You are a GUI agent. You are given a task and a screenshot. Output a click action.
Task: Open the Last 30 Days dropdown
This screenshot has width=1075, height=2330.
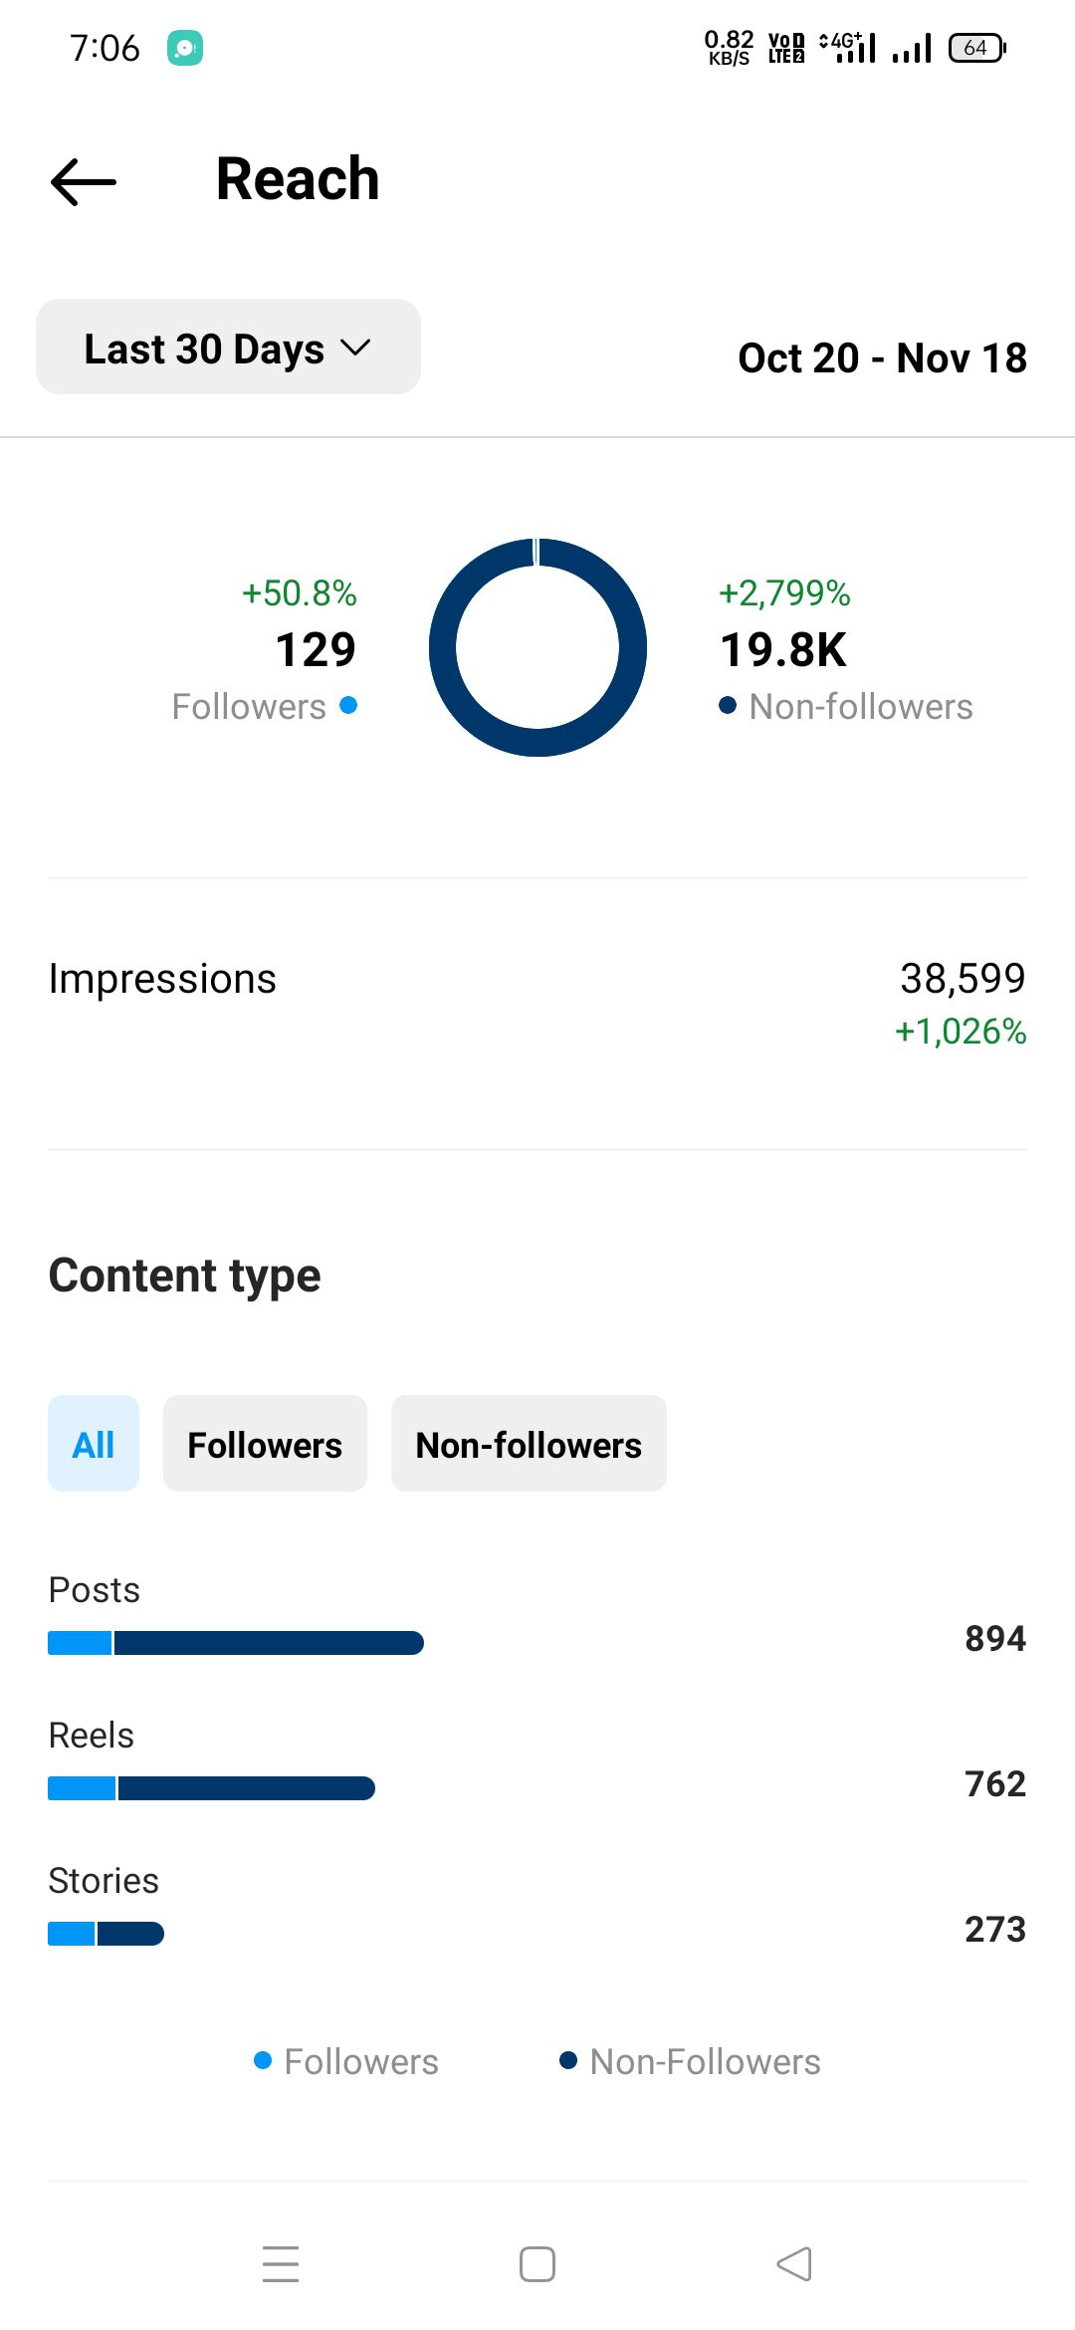click(x=228, y=347)
